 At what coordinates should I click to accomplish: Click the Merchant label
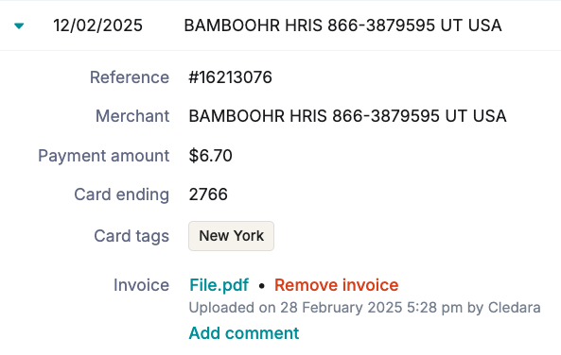coord(132,116)
